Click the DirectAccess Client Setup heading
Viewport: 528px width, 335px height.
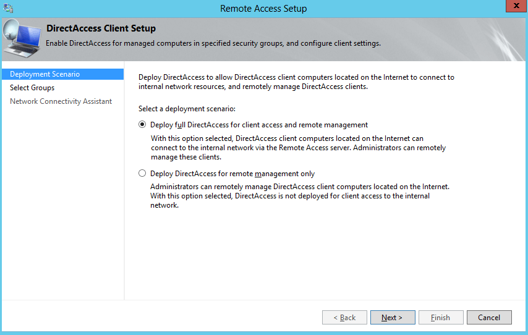click(x=101, y=28)
